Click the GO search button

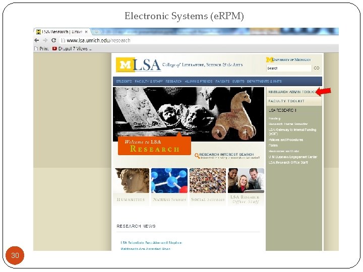(x=317, y=68)
